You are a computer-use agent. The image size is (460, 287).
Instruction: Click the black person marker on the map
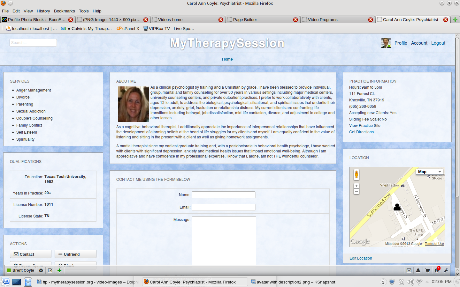(397, 207)
